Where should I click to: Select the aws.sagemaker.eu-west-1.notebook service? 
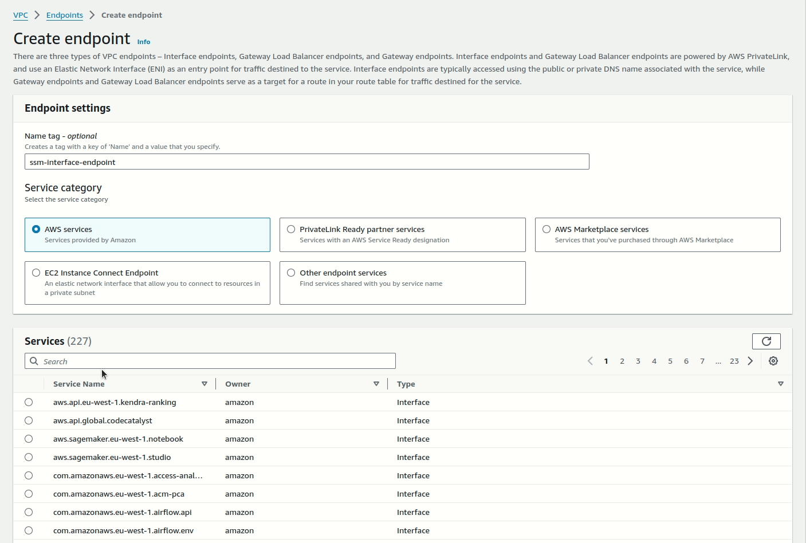coord(29,439)
